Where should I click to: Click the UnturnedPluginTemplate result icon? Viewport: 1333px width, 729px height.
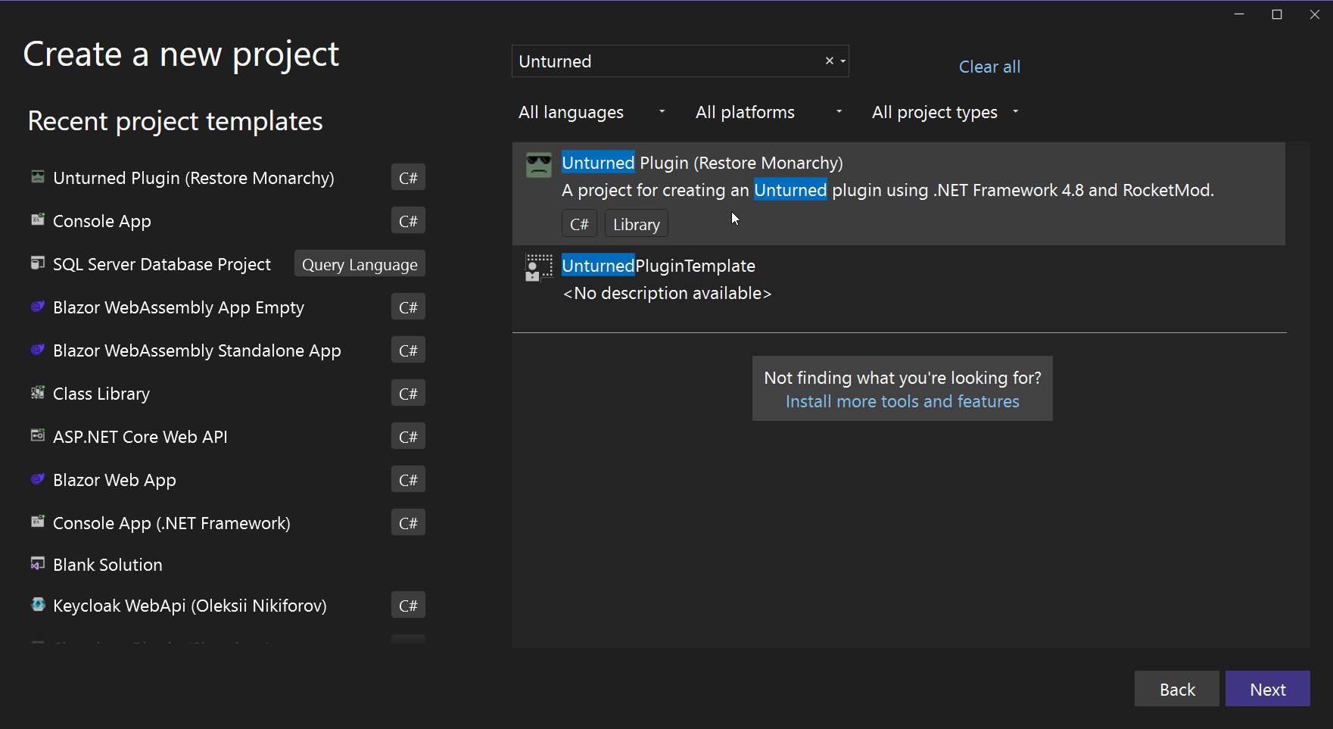[538, 267]
